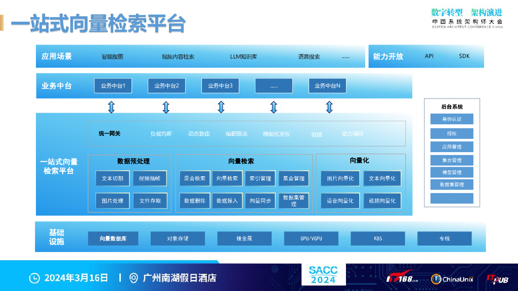The image size is (518, 291).
Task: Select the 数据删除 box
Action: (x=195, y=201)
